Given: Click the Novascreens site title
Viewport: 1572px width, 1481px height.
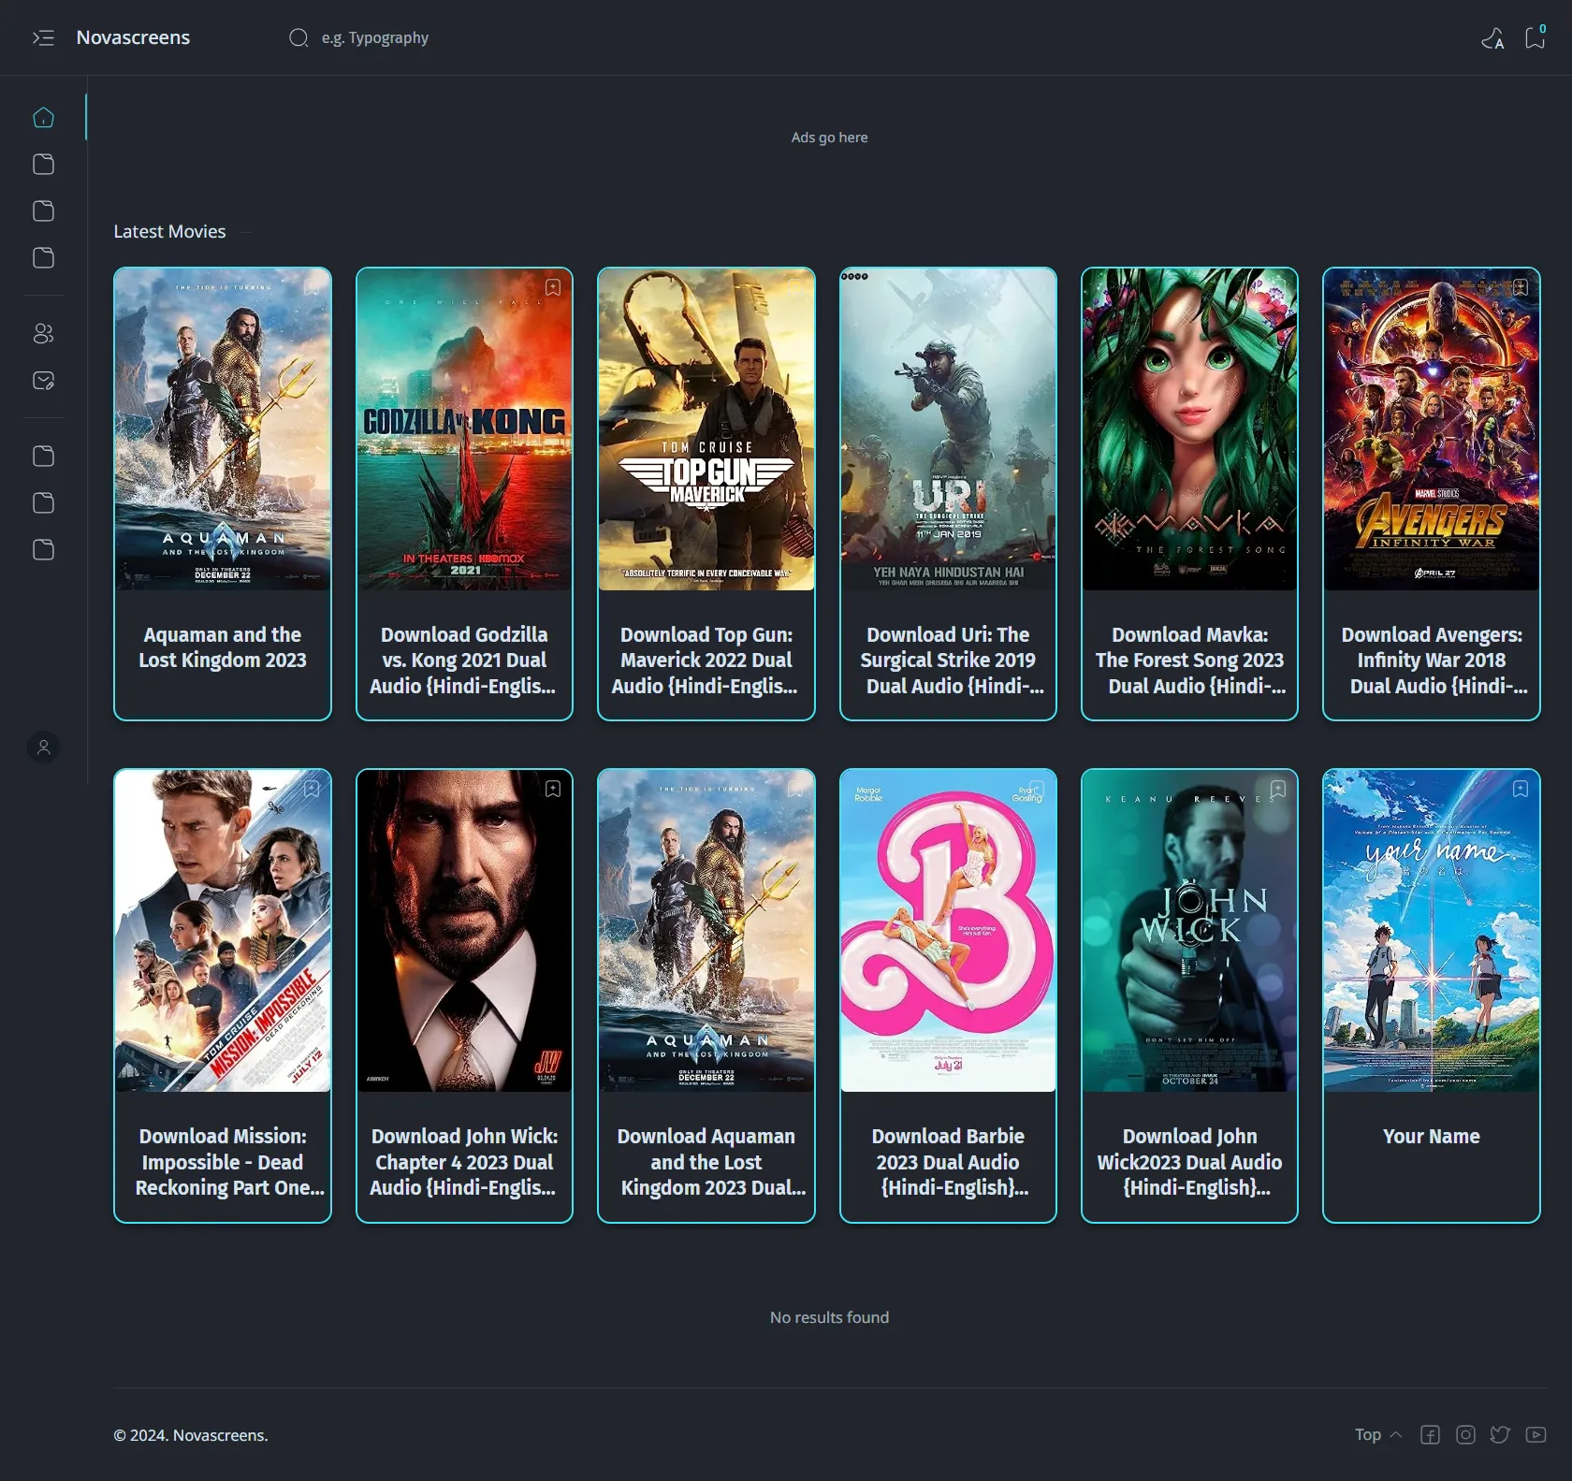Looking at the screenshot, I should 133,37.
